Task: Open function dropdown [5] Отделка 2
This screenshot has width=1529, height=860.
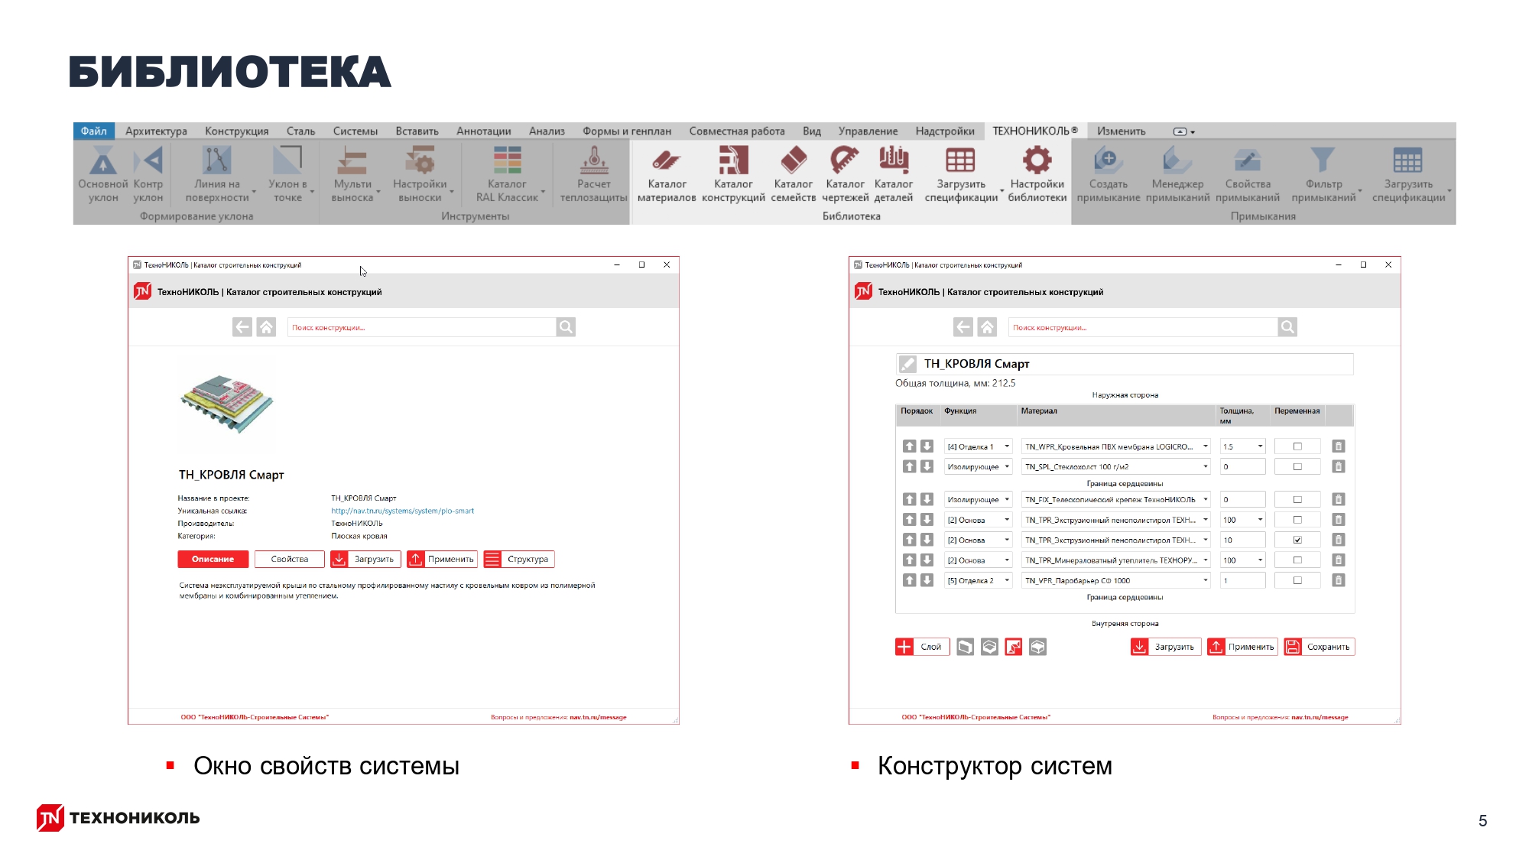Action: (978, 580)
